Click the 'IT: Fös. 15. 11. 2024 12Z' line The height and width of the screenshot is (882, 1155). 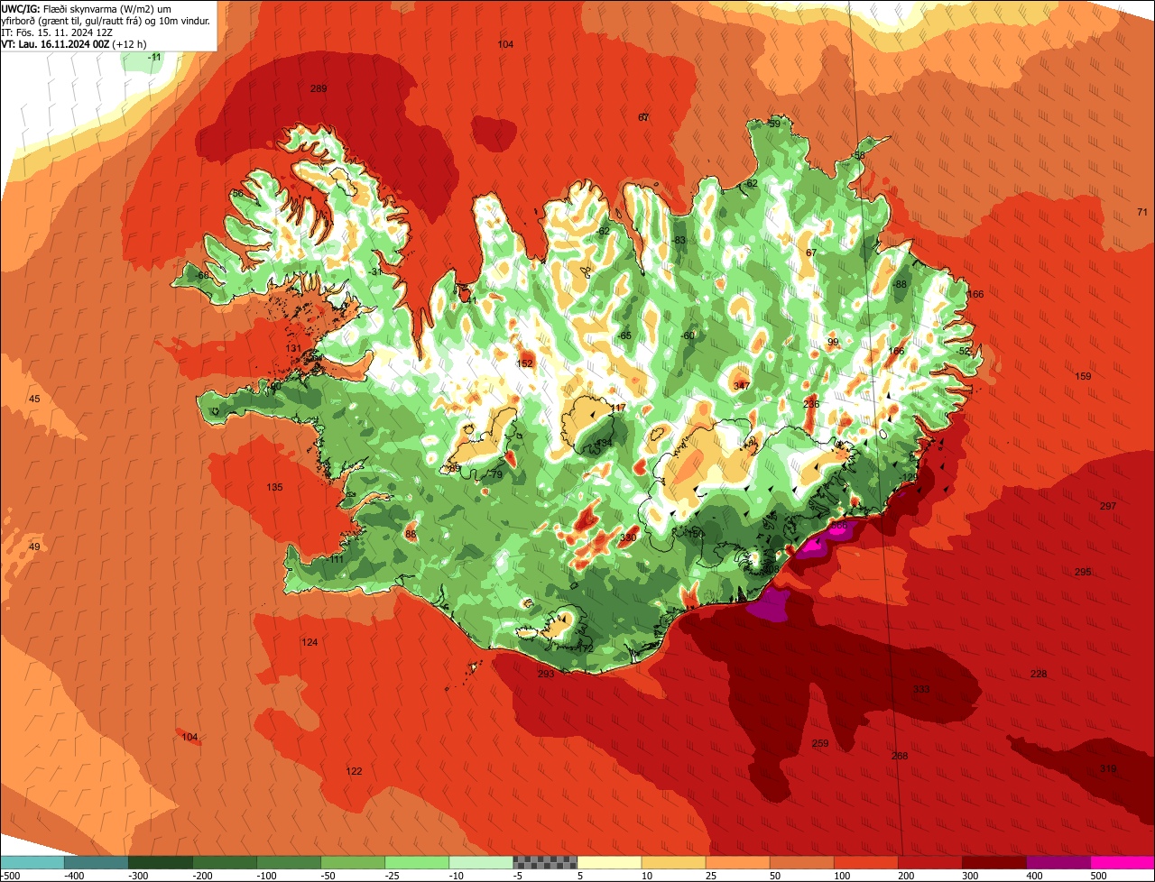pyautogui.click(x=56, y=32)
